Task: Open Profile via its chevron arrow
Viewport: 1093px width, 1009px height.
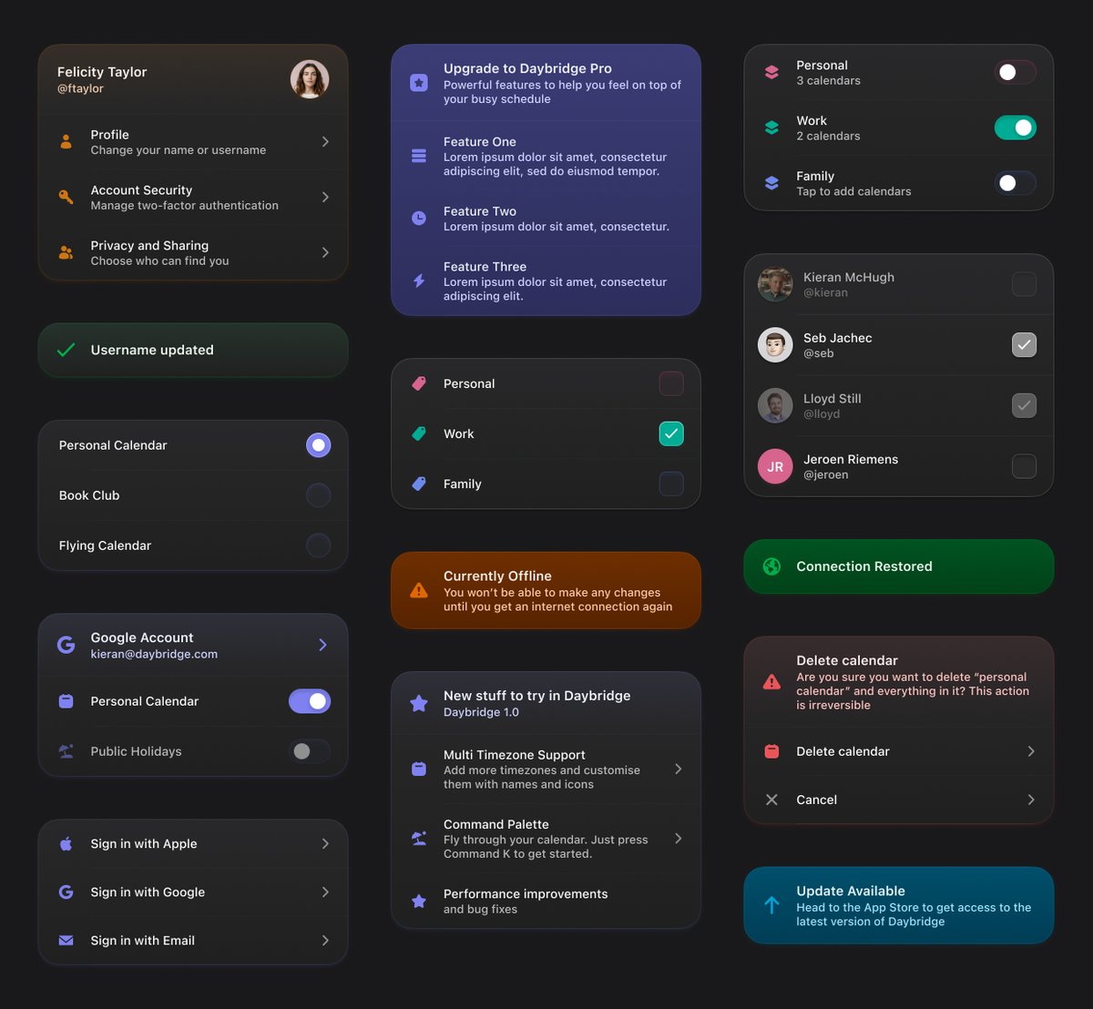Action: 325,142
